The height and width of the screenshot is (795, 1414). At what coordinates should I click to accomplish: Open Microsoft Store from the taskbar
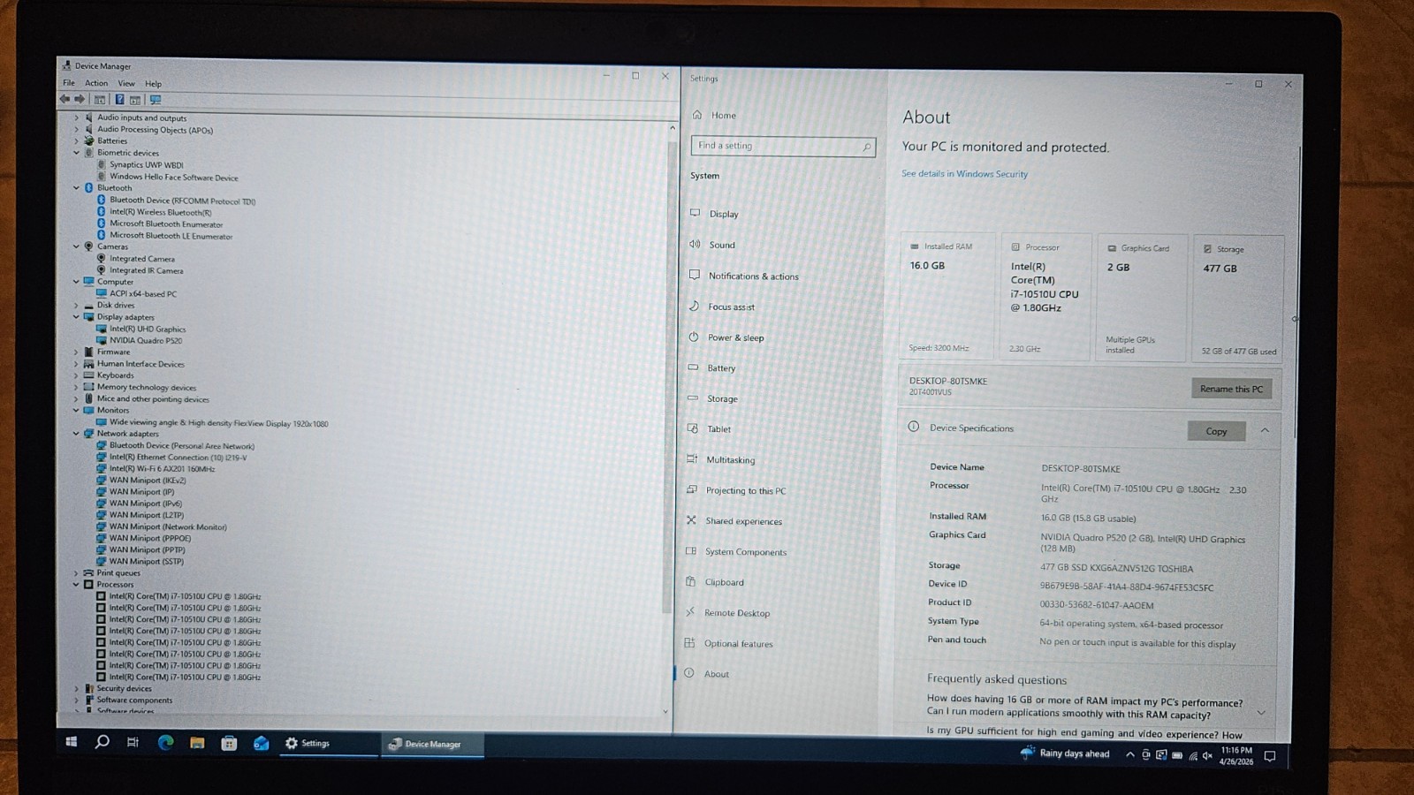[229, 743]
